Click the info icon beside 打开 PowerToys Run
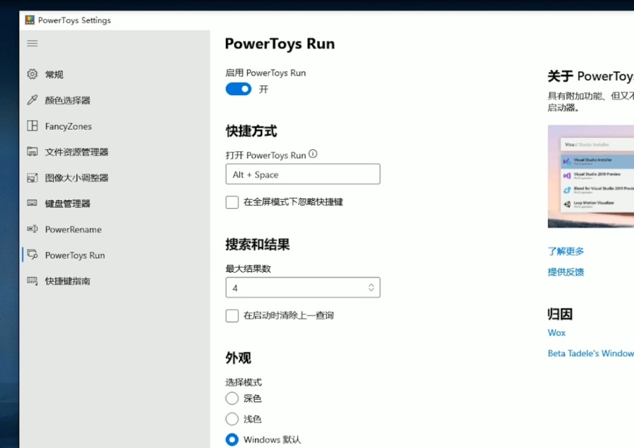This screenshot has width=634, height=448. tap(313, 154)
